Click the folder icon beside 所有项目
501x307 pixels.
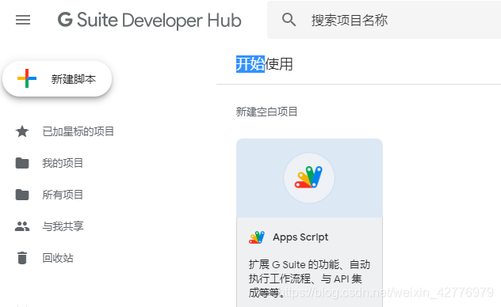[22, 195]
